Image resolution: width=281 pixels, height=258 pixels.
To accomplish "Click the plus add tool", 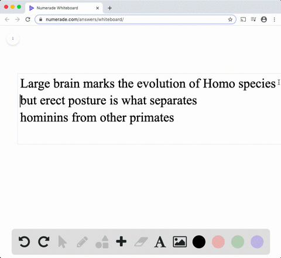I will point(121,242).
